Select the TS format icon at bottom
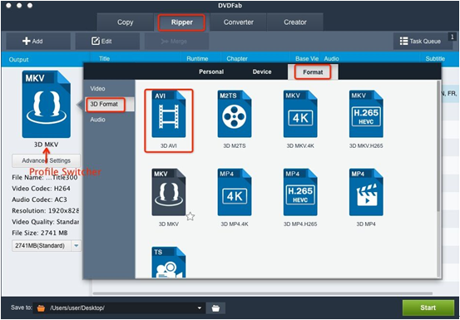The height and width of the screenshot is (320, 460). 169,263
